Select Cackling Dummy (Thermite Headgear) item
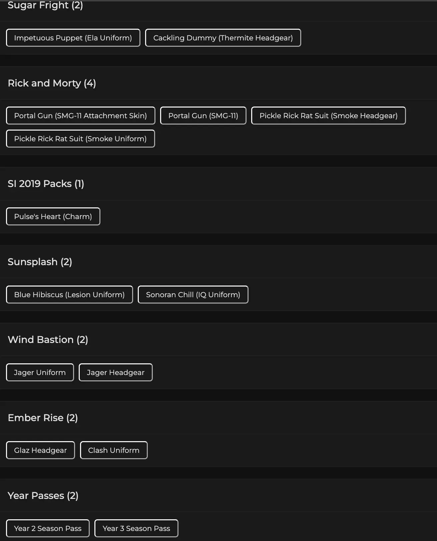The image size is (437, 541). [x=223, y=38]
